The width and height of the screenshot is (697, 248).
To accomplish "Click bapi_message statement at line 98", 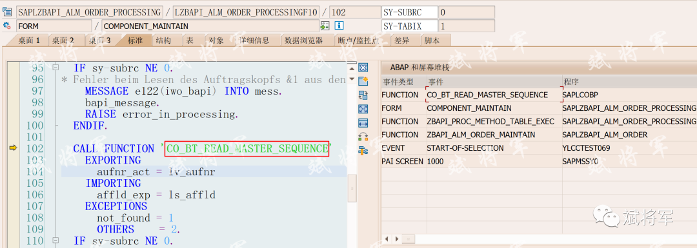I will 122,102.
